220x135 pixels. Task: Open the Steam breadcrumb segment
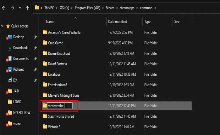tap(110, 8)
